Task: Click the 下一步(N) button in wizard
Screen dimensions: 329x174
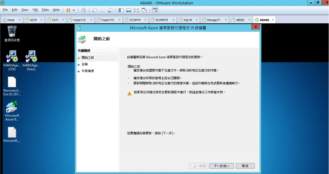Action: [x=221, y=166]
